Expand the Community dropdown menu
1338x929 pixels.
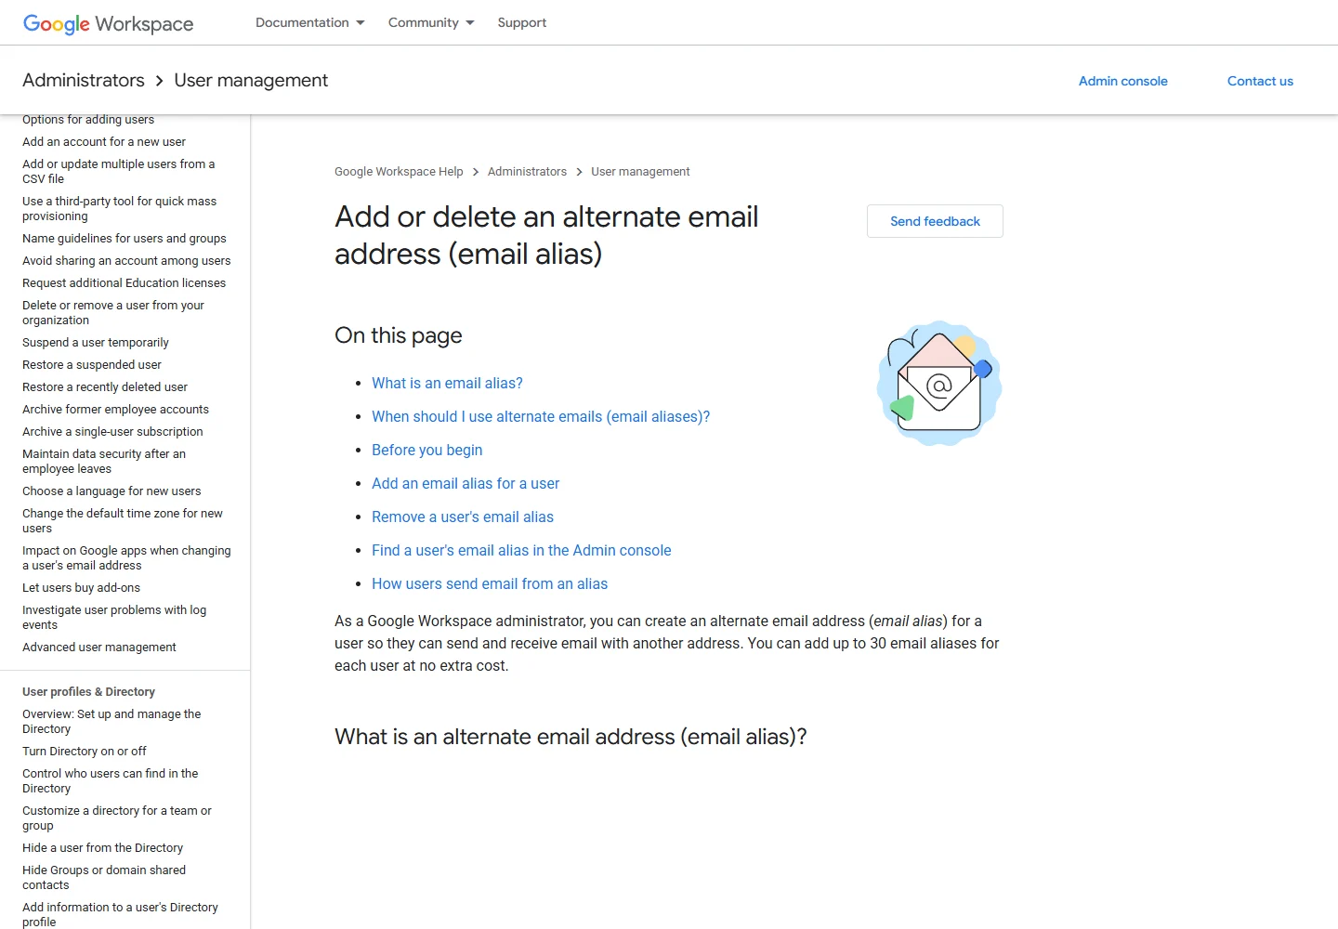[x=431, y=22]
